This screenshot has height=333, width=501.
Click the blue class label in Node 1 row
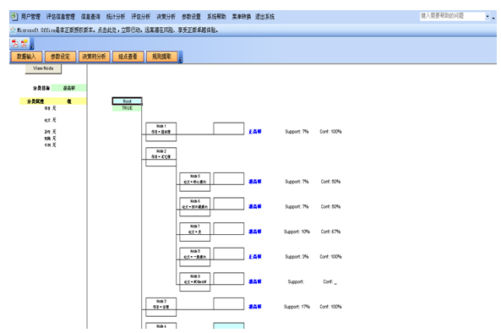click(x=255, y=131)
